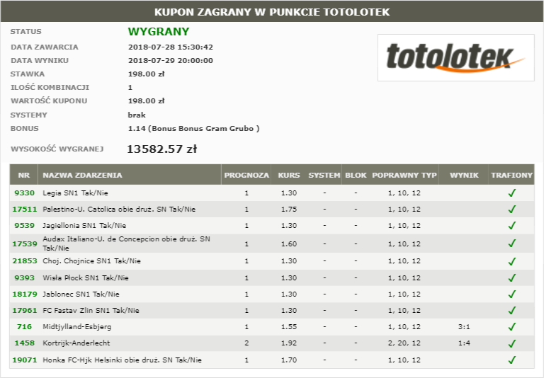The height and width of the screenshot is (378, 544).
Task: Click FC Fastav Zlin SN1 event name
Action: (x=91, y=310)
